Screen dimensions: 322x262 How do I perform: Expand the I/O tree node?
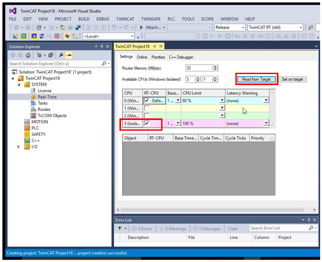(19, 147)
